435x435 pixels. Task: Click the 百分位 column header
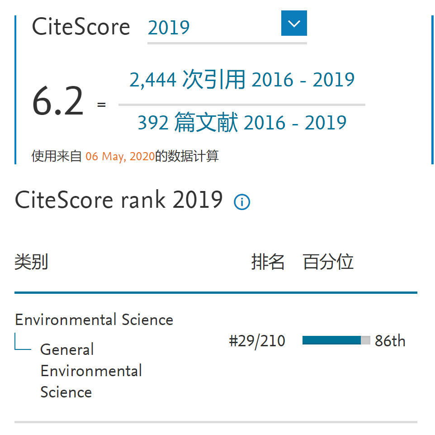pos(328,262)
